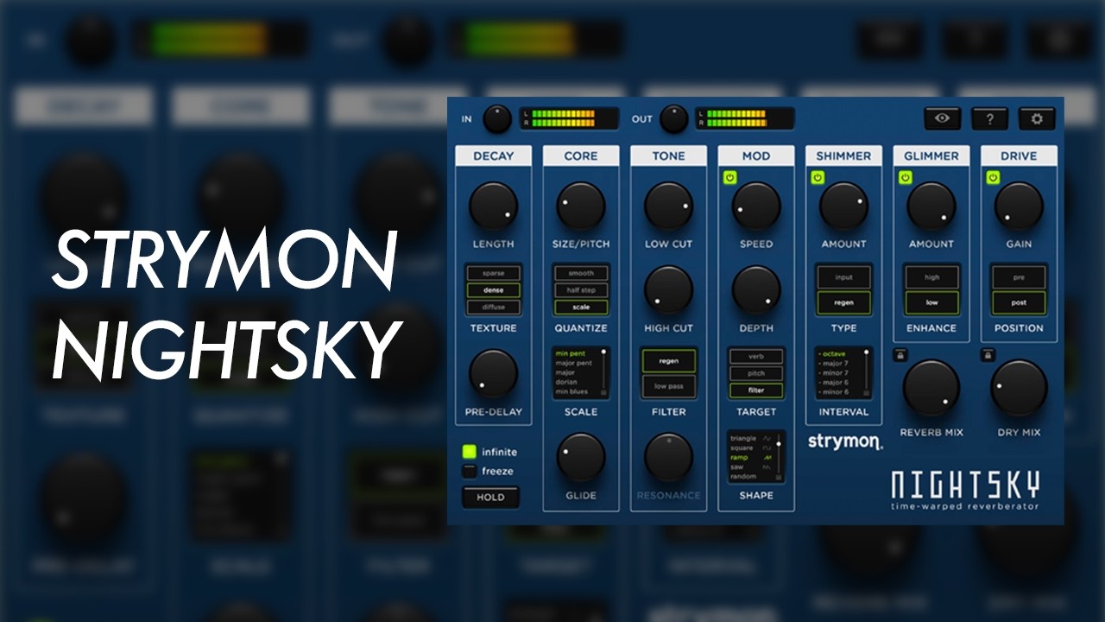1105x622 pixels.
Task: Select sparse texture
Action: (x=494, y=273)
